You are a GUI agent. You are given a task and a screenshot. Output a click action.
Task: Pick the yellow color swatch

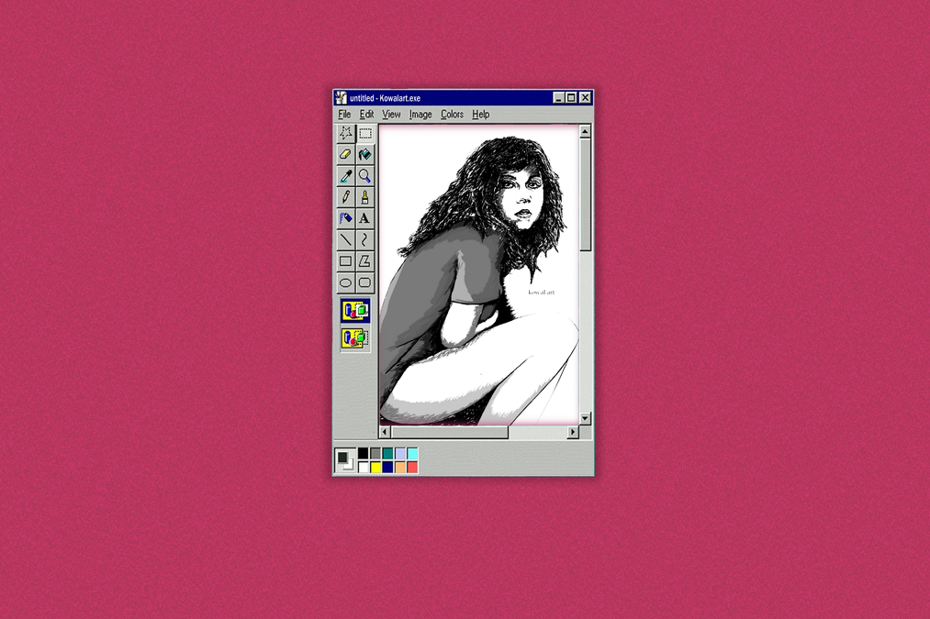point(376,468)
